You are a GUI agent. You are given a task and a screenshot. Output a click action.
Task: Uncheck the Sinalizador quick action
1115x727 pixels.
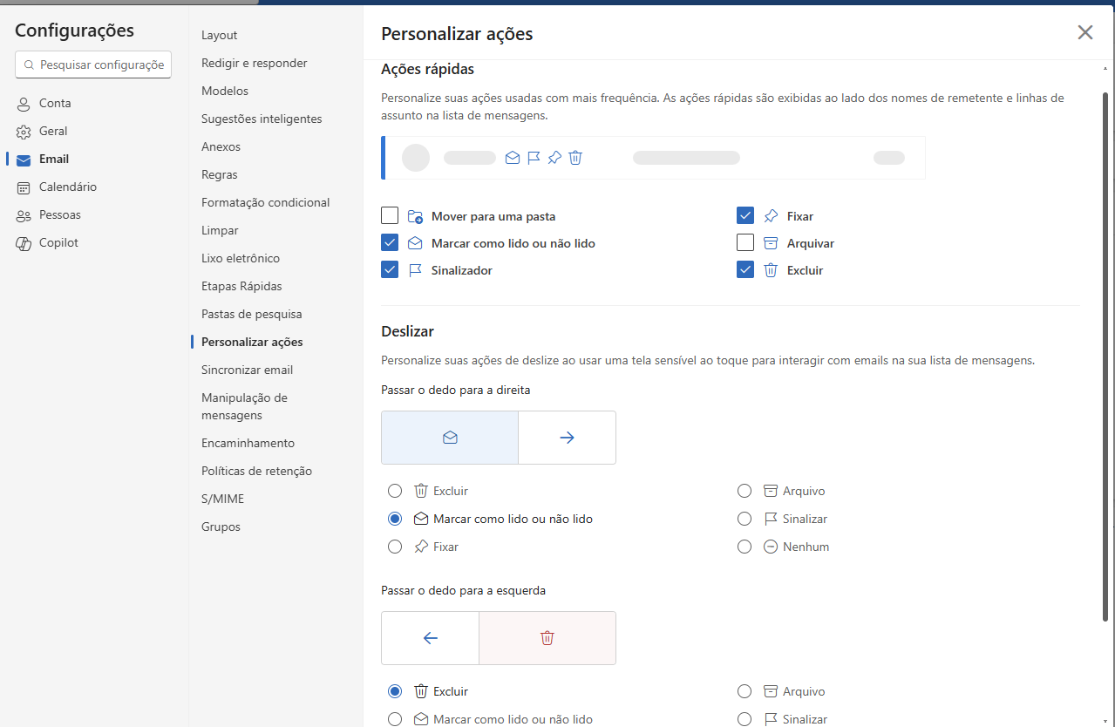click(x=390, y=269)
